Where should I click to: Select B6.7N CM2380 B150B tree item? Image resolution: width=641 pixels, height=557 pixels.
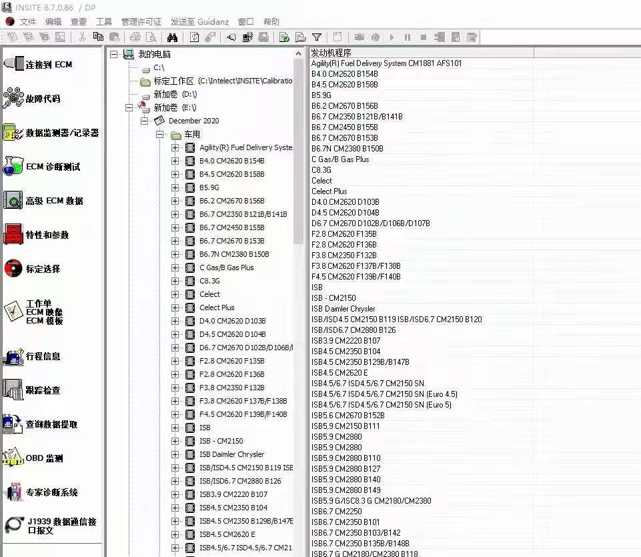point(234,254)
